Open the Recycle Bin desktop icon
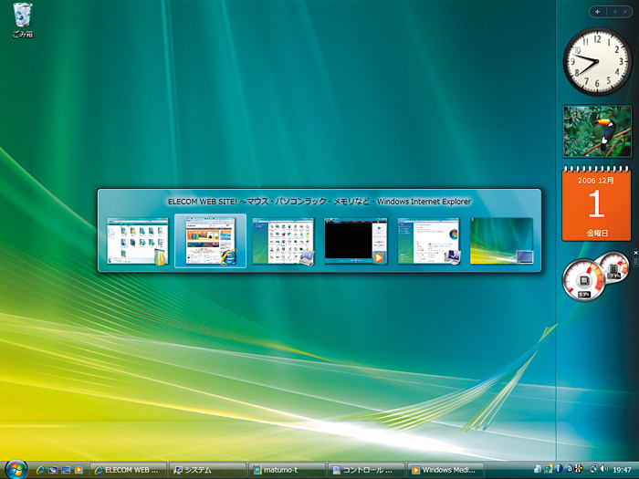 tap(22, 18)
